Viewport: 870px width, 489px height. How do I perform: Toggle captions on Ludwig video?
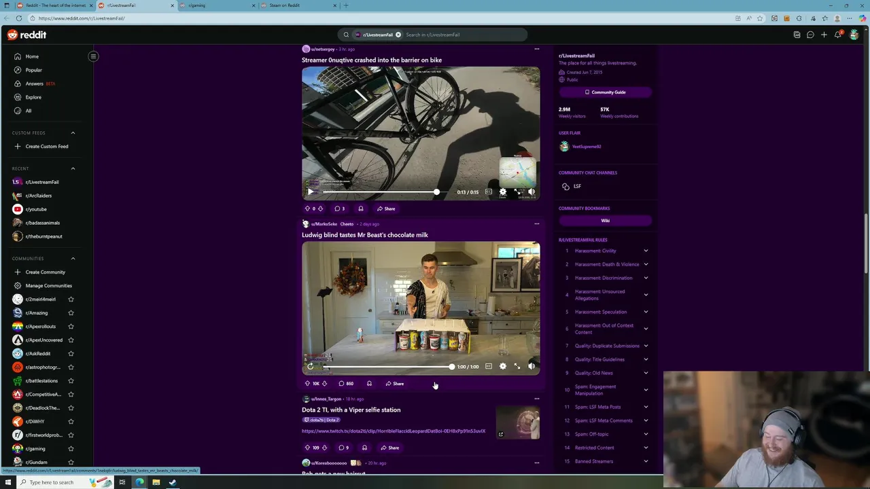pos(489,367)
